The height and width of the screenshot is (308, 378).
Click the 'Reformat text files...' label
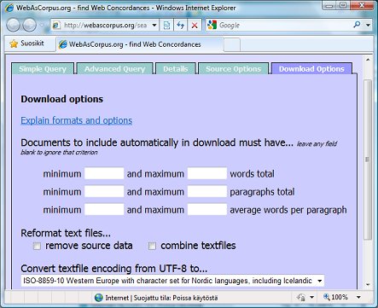point(66,233)
